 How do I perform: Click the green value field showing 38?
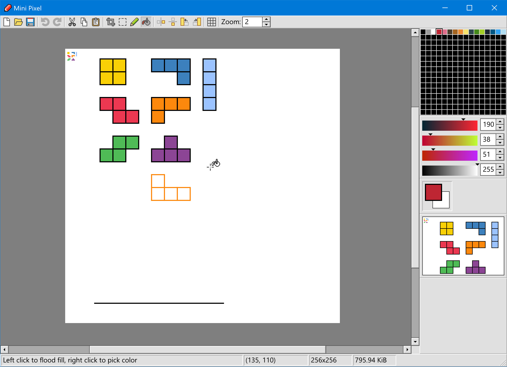(x=488, y=140)
